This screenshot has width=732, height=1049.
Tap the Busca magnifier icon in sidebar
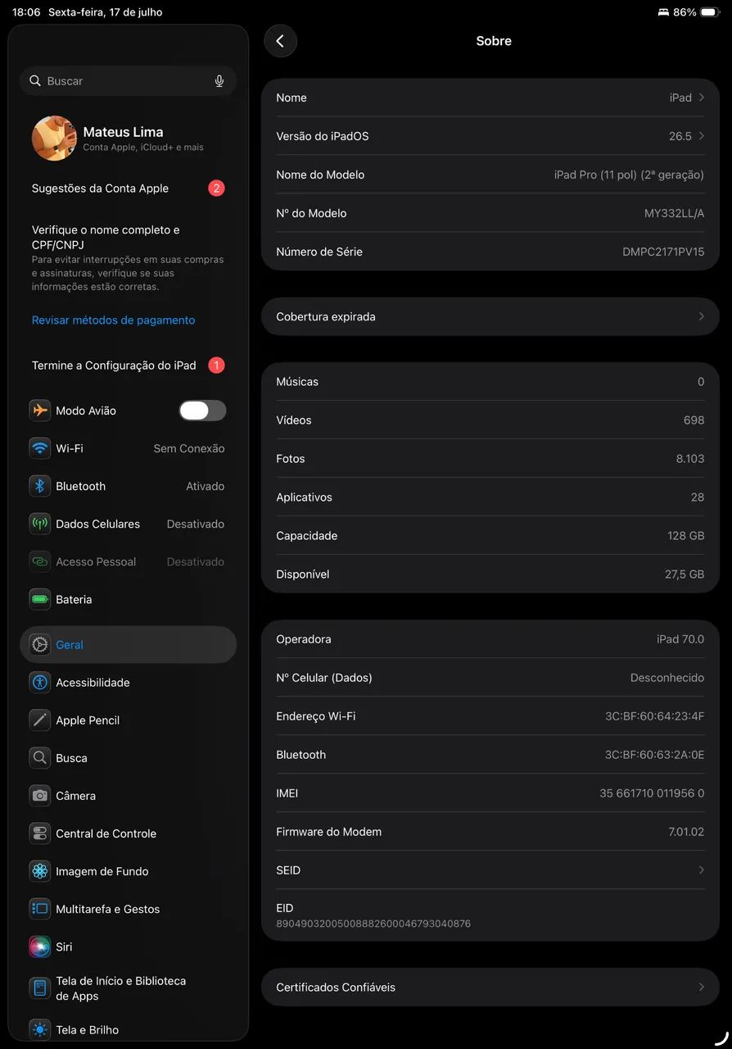pos(40,758)
